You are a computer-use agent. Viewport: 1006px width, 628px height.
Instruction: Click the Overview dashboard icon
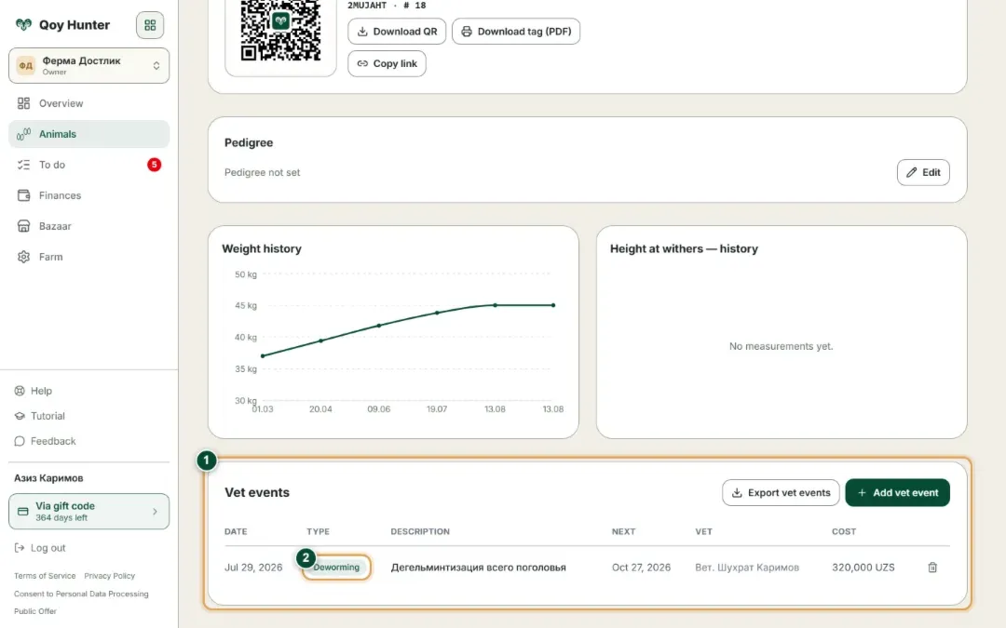coord(23,103)
